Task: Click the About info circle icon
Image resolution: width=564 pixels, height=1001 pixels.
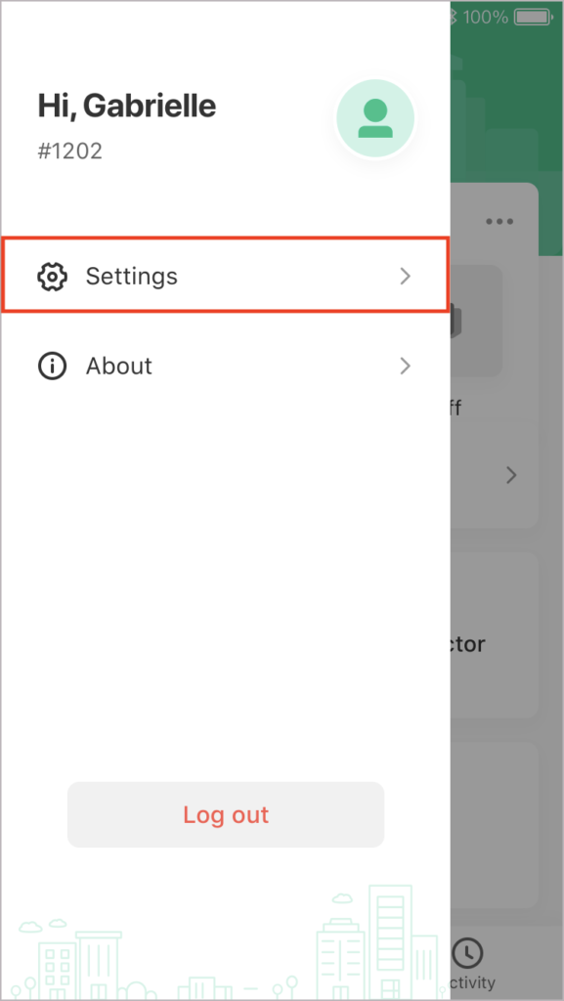Action: [52, 367]
